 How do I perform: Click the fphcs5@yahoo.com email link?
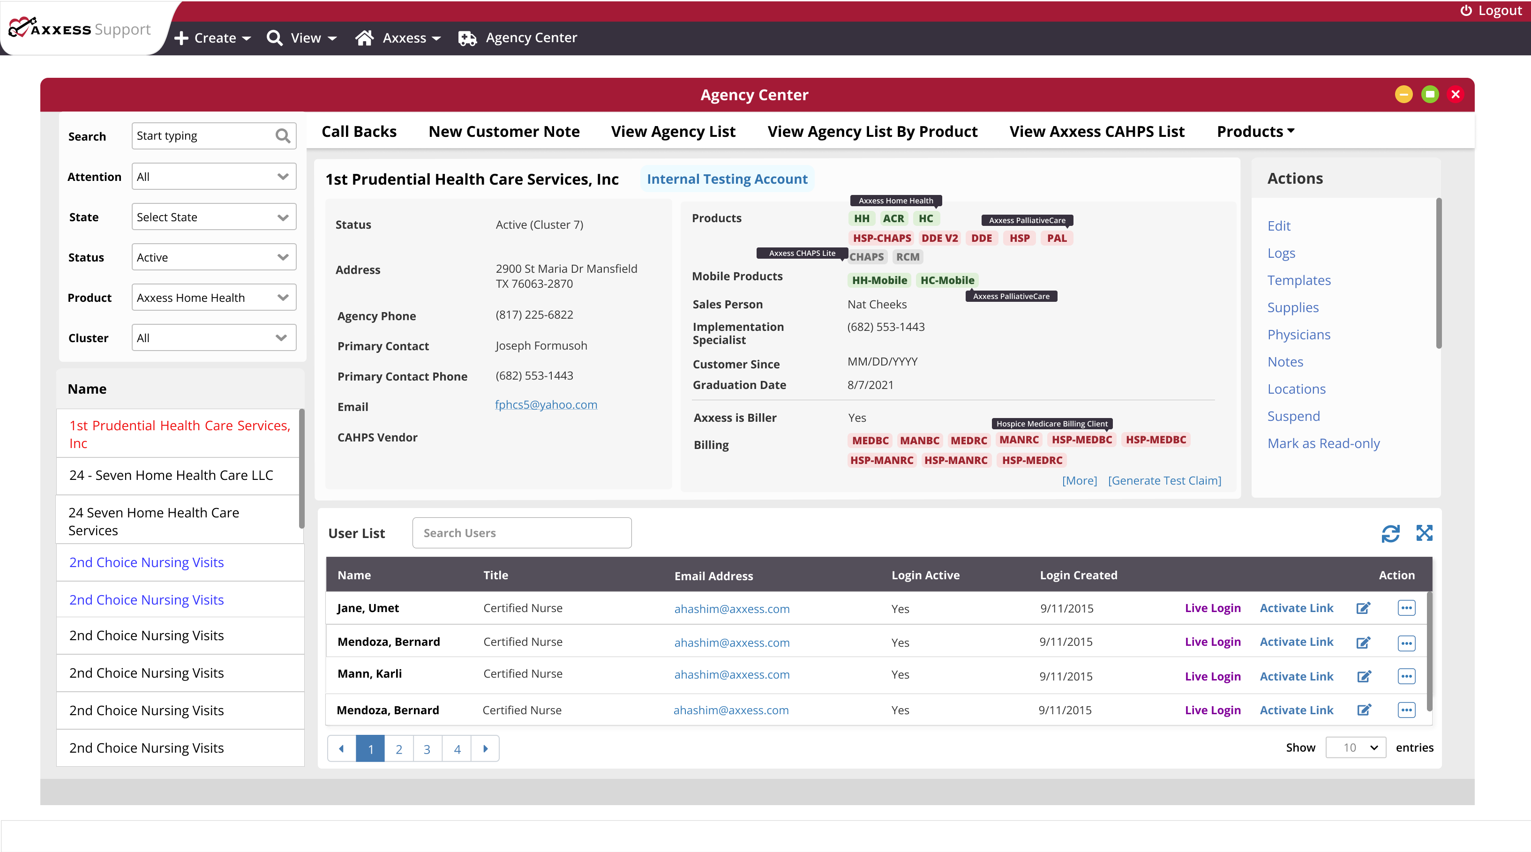click(x=546, y=404)
